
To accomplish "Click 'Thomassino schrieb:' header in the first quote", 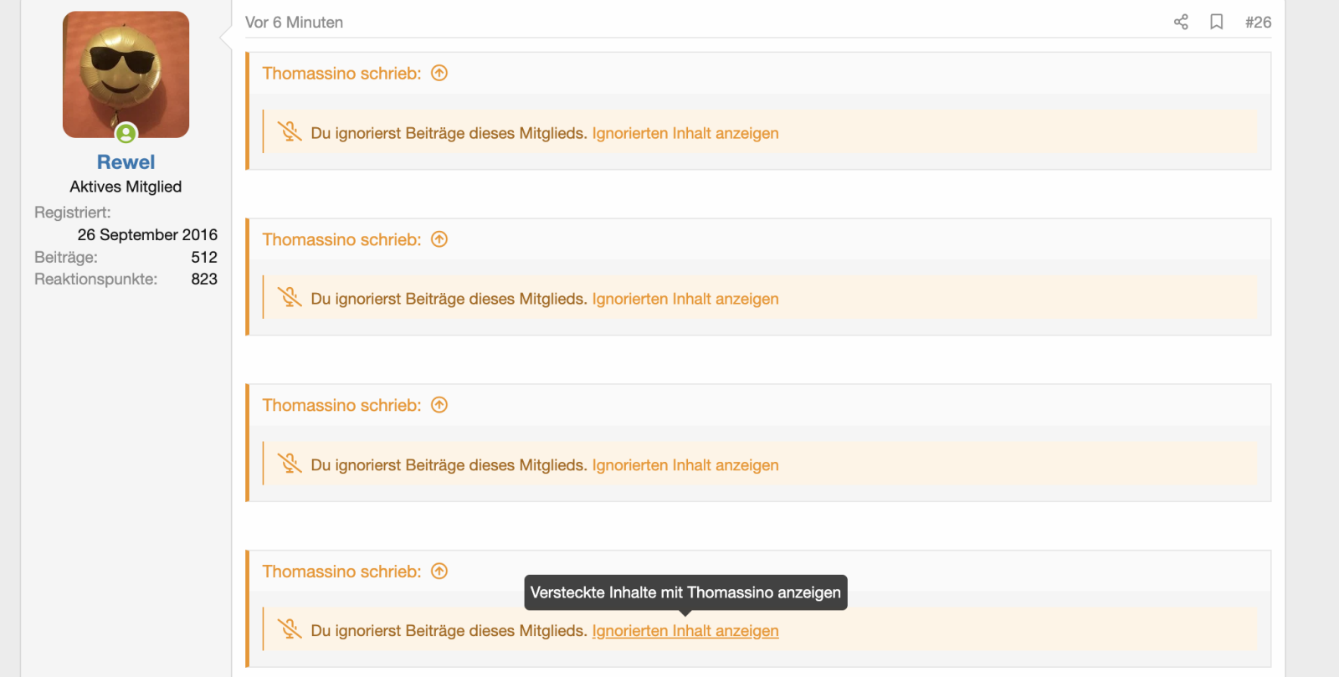I will pos(341,74).
